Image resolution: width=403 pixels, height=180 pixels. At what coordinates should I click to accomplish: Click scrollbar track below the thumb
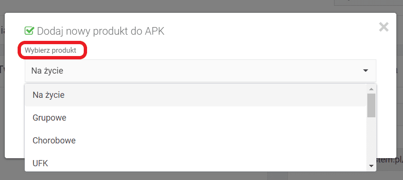click(x=372, y=140)
